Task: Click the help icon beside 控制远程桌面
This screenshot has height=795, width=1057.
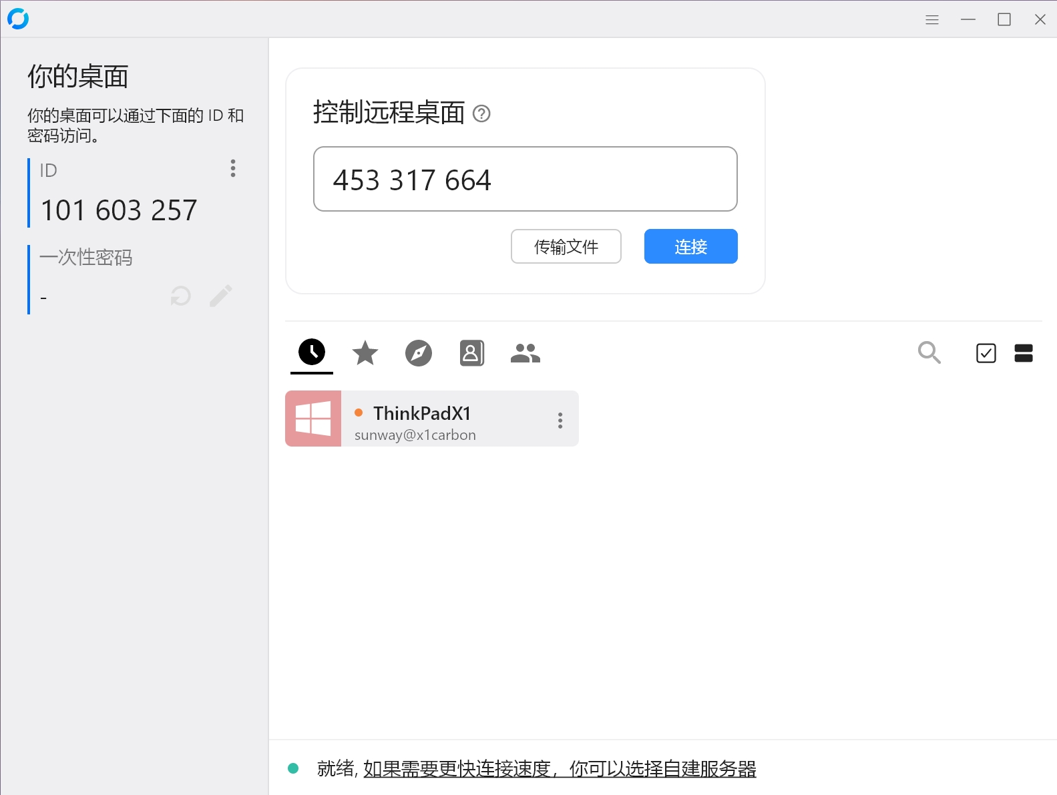Action: [x=481, y=113]
